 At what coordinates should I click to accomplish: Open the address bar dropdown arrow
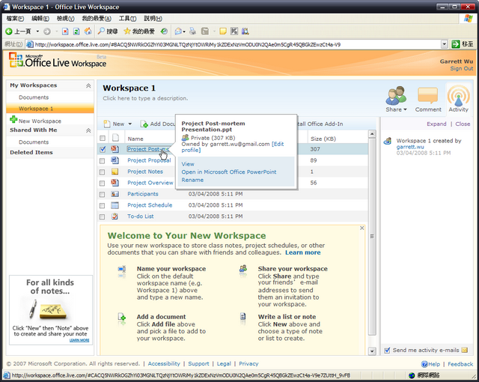point(445,44)
